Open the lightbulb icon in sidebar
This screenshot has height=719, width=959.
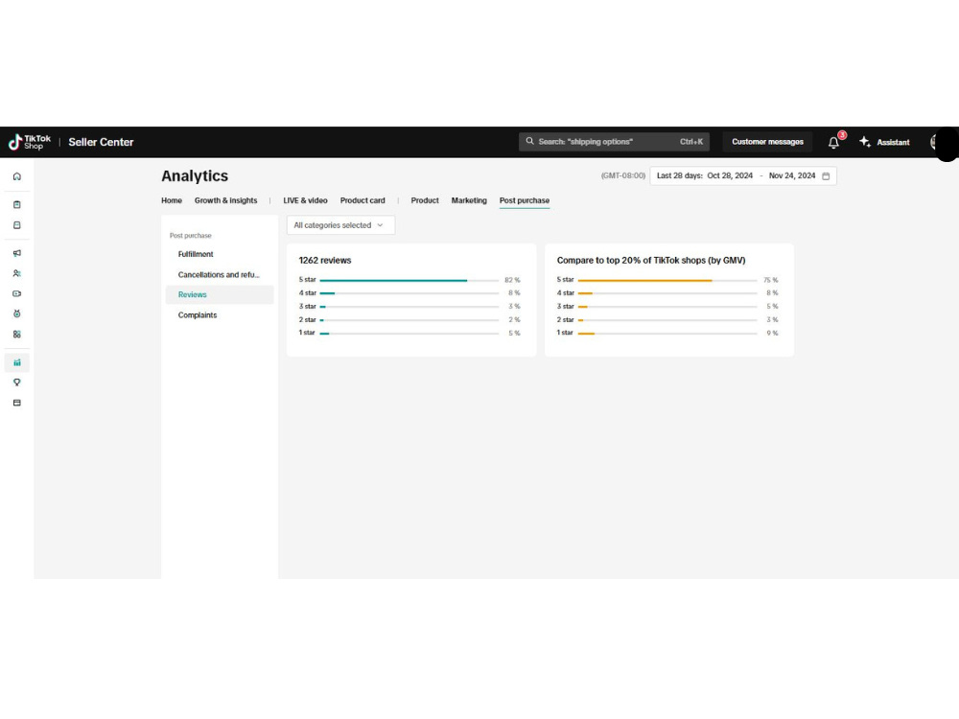(x=17, y=383)
